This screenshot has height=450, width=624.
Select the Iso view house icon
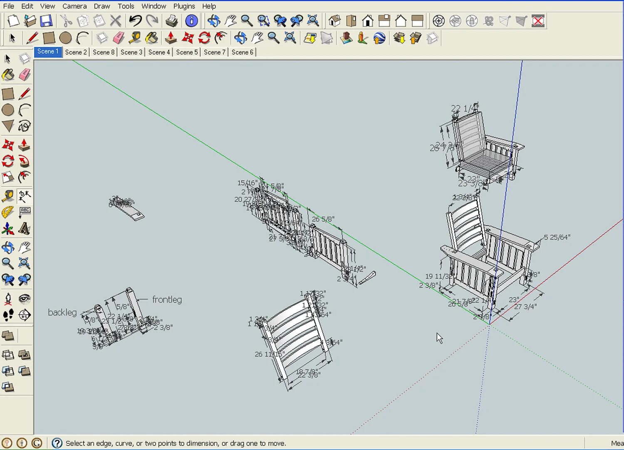pyautogui.click(x=334, y=20)
